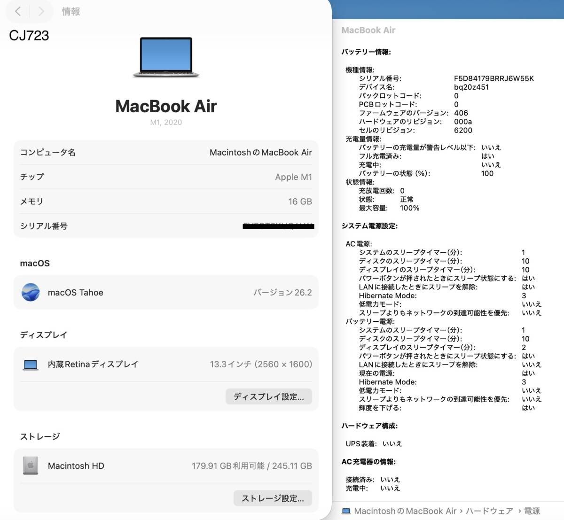
Task: Click hardware revision value 000a
Action: (x=463, y=121)
